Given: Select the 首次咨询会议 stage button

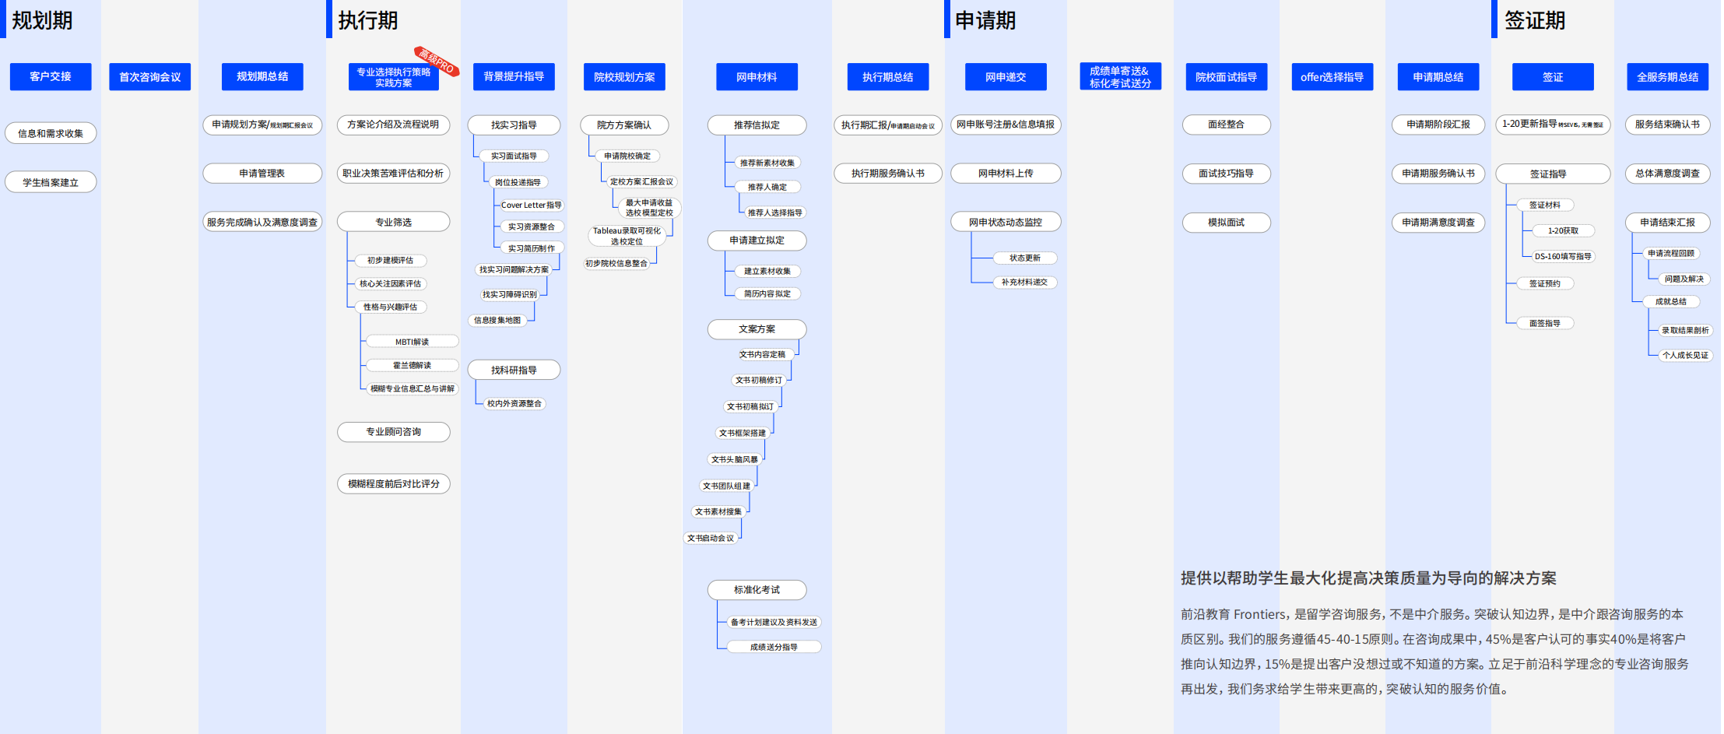Looking at the screenshot, I should coord(149,77).
